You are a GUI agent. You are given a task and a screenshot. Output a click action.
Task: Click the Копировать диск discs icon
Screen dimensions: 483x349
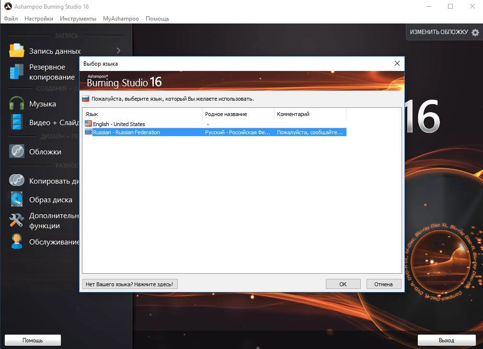[x=17, y=180]
